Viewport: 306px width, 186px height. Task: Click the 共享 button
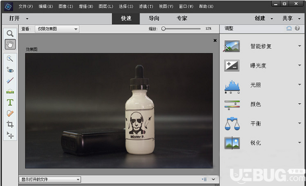pyautogui.click(x=288, y=18)
